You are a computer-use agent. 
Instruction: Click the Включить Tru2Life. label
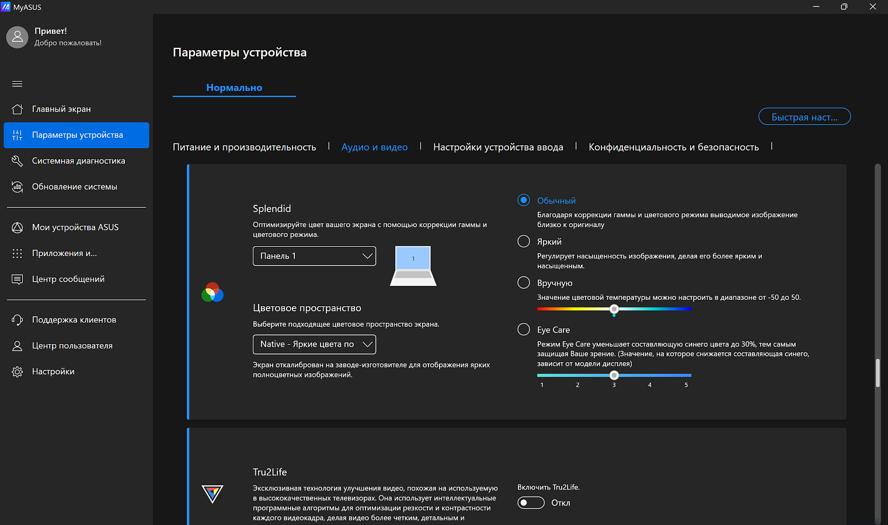tap(548, 487)
